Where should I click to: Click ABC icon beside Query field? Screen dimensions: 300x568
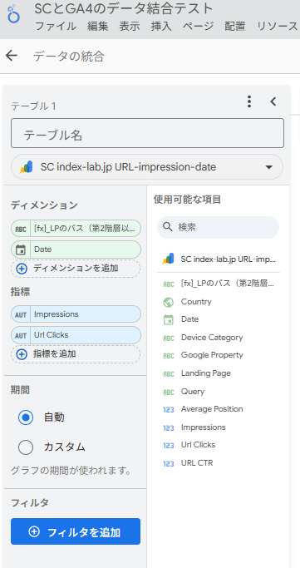pyautogui.click(x=169, y=393)
